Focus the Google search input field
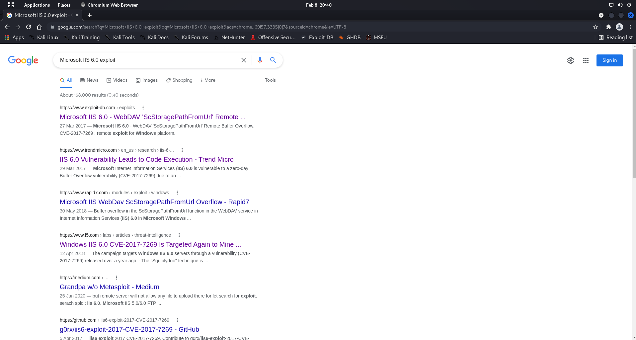Viewport: 636px width, 340px height. 146,60
